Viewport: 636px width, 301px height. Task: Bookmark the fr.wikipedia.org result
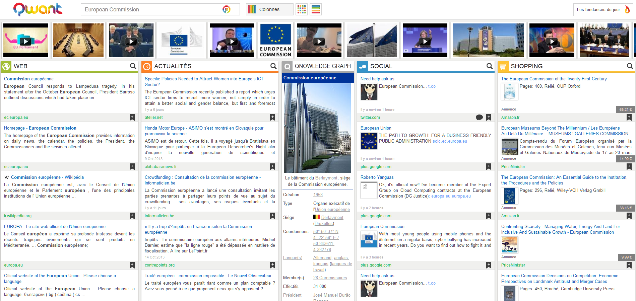pyautogui.click(x=132, y=216)
